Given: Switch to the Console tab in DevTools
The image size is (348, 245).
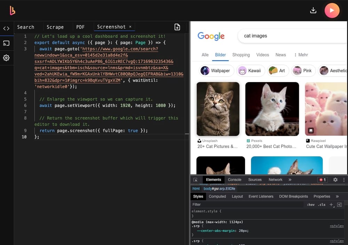Looking at the screenshot, I should click(x=234, y=180).
